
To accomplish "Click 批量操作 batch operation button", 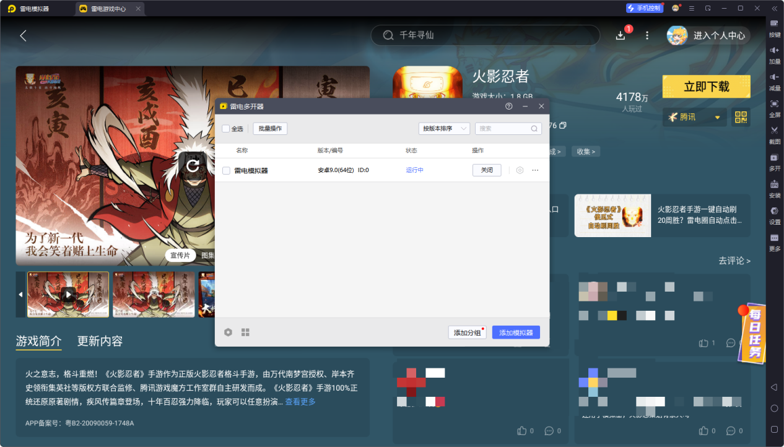I will 270,129.
